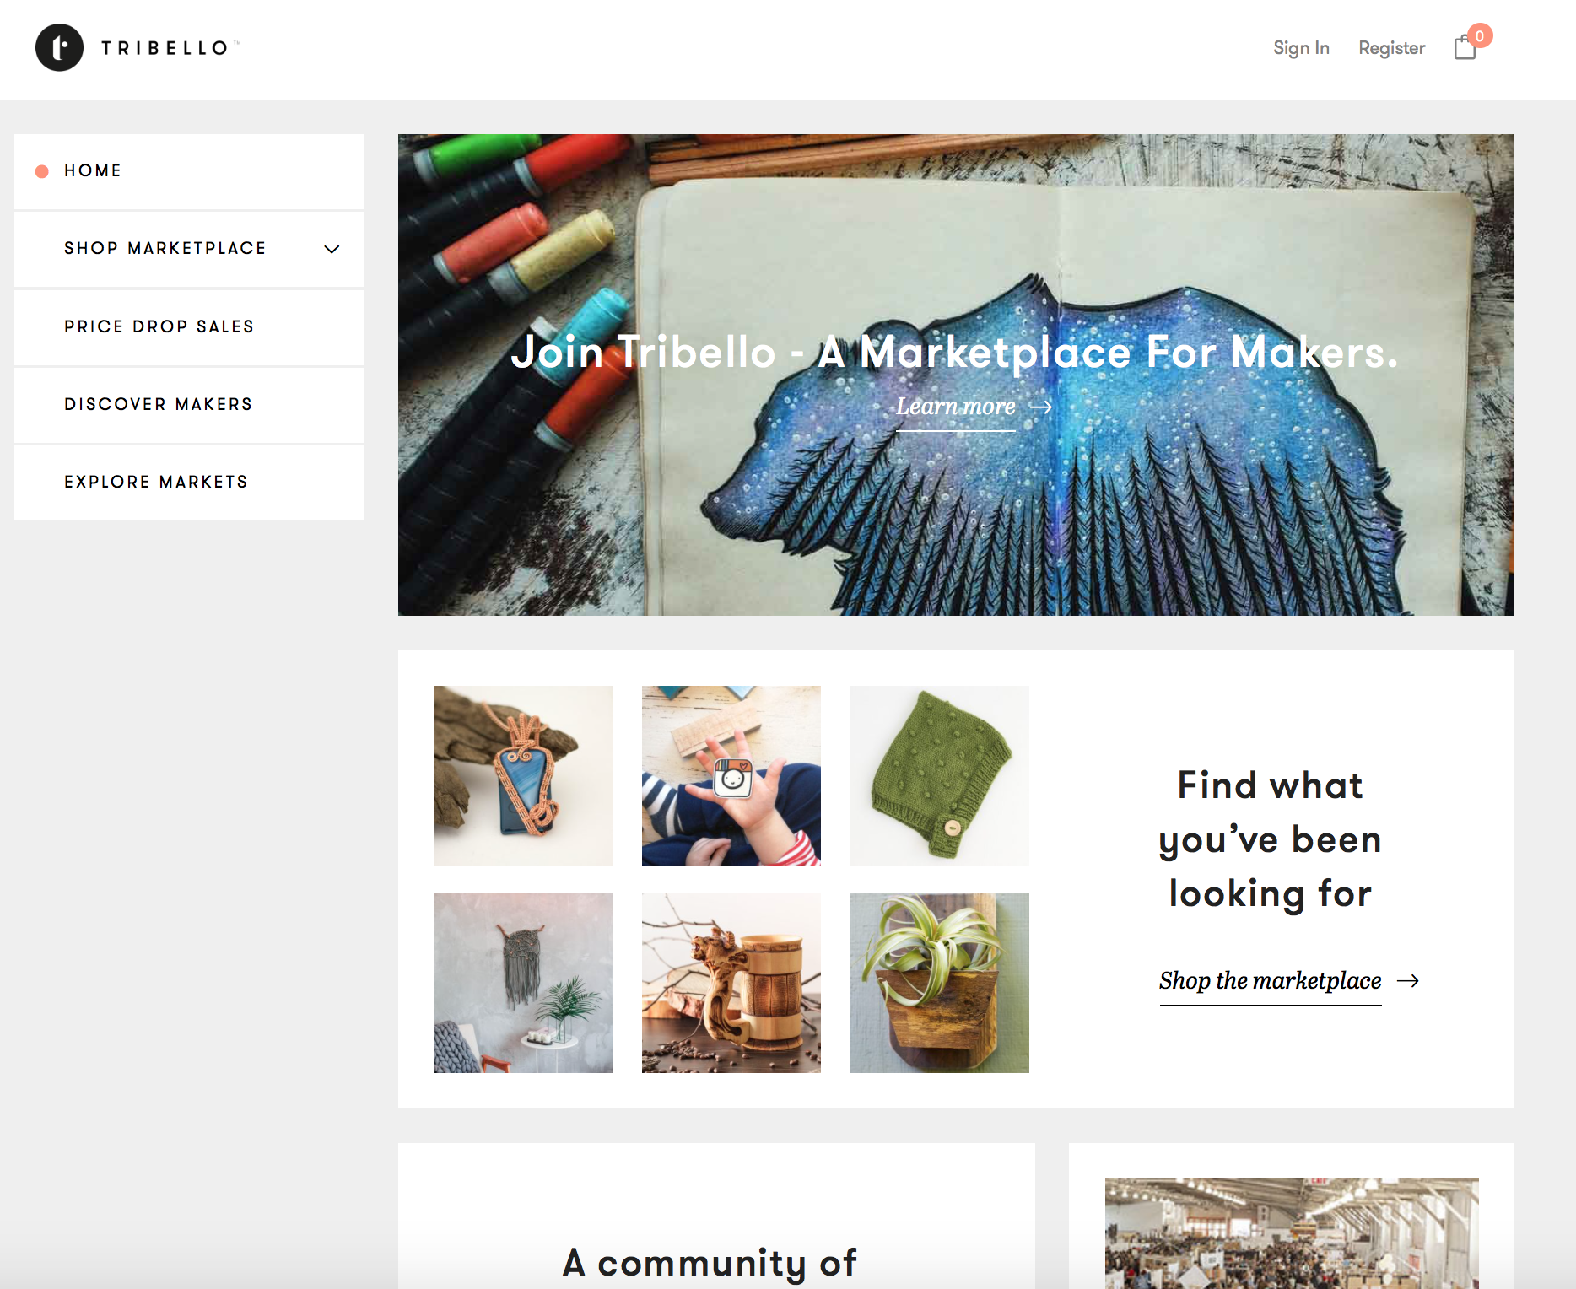Click the Sign In link
This screenshot has width=1576, height=1289.
coord(1301,48)
